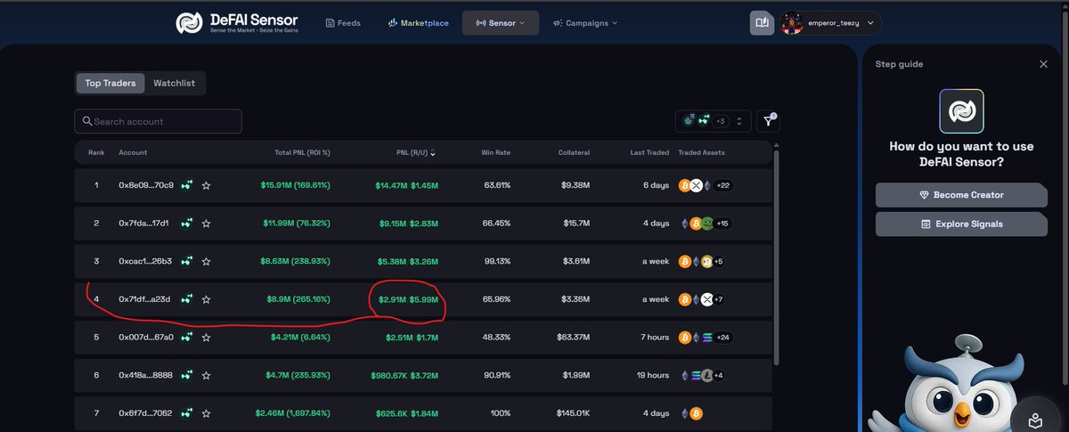Select the Top Traders tab
The width and height of the screenshot is (1069, 432).
(x=110, y=83)
